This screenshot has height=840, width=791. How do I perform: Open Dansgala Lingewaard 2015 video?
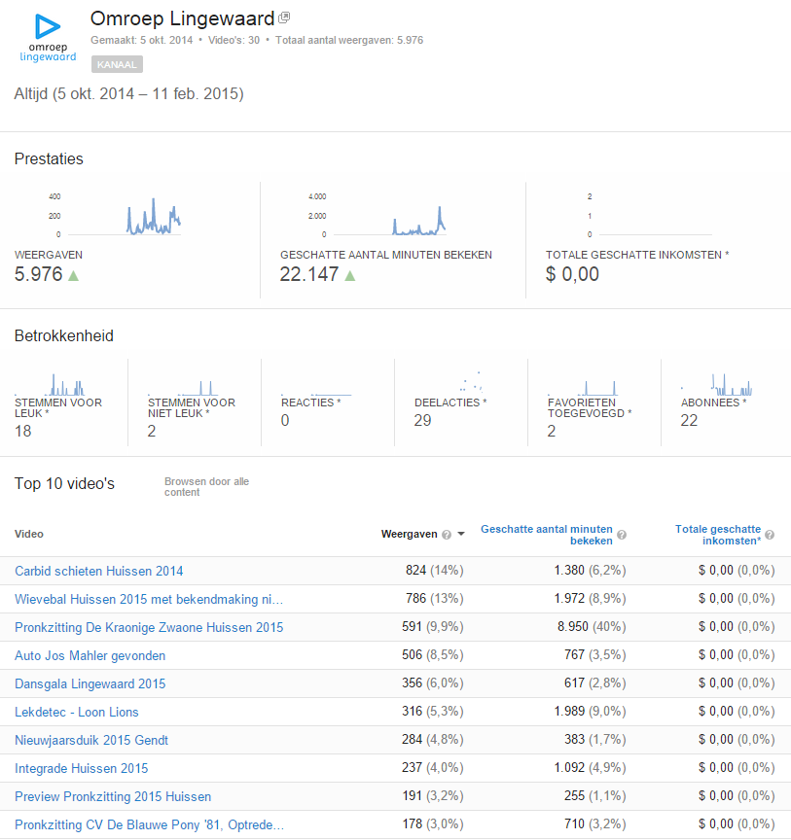(x=90, y=683)
